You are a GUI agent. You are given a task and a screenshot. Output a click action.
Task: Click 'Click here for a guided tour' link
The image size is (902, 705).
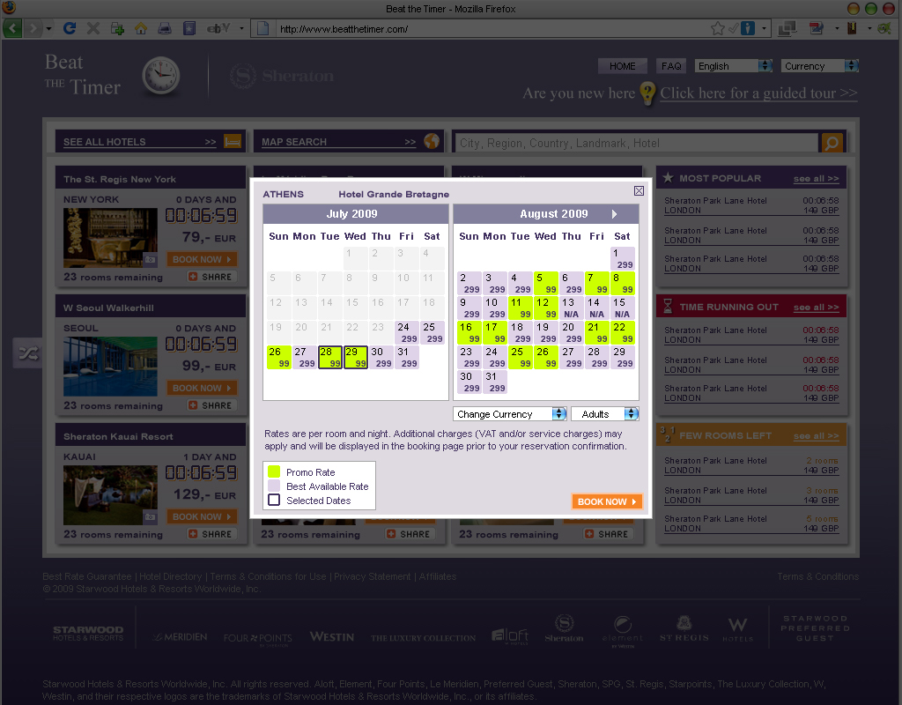coord(758,93)
